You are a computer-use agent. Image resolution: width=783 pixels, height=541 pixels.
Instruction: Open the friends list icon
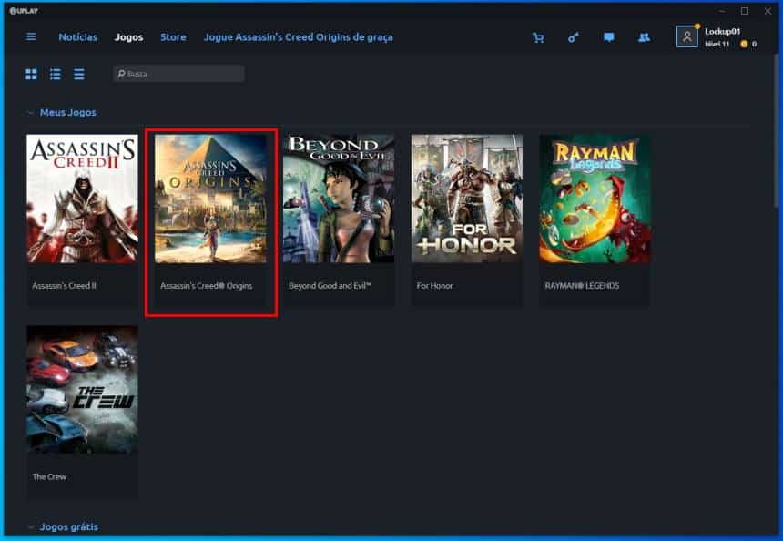coord(645,37)
